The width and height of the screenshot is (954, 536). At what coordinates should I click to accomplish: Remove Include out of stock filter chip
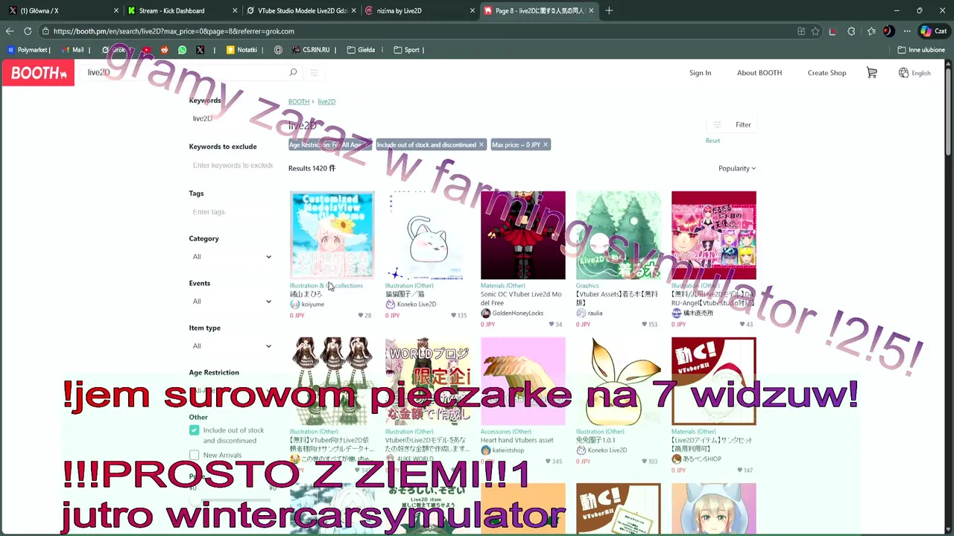click(x=481, y=145)
